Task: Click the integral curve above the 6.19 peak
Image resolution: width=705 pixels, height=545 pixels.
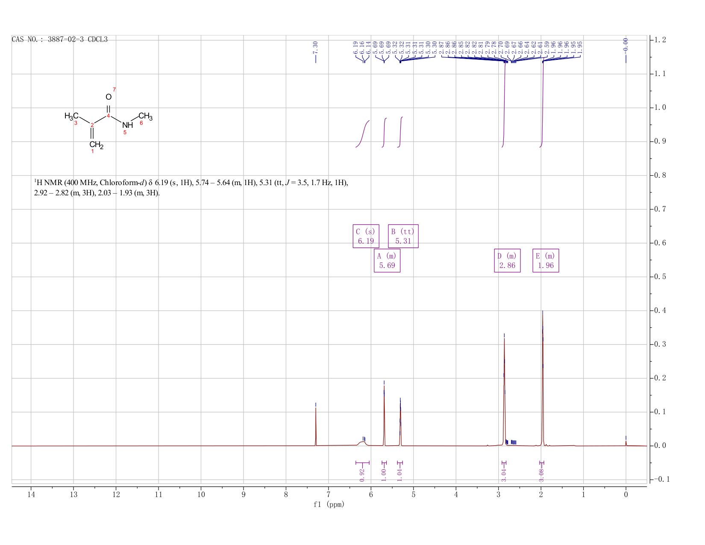Action: tap(363, 134)
